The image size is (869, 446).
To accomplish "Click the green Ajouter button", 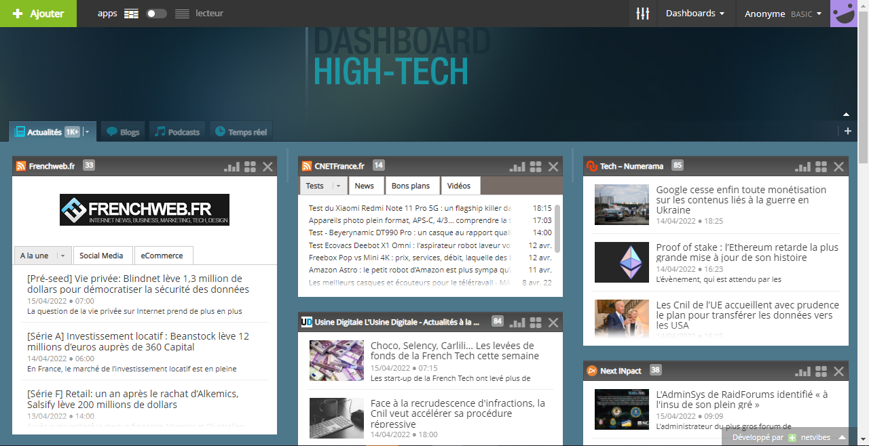I will [x=38, y=14].
